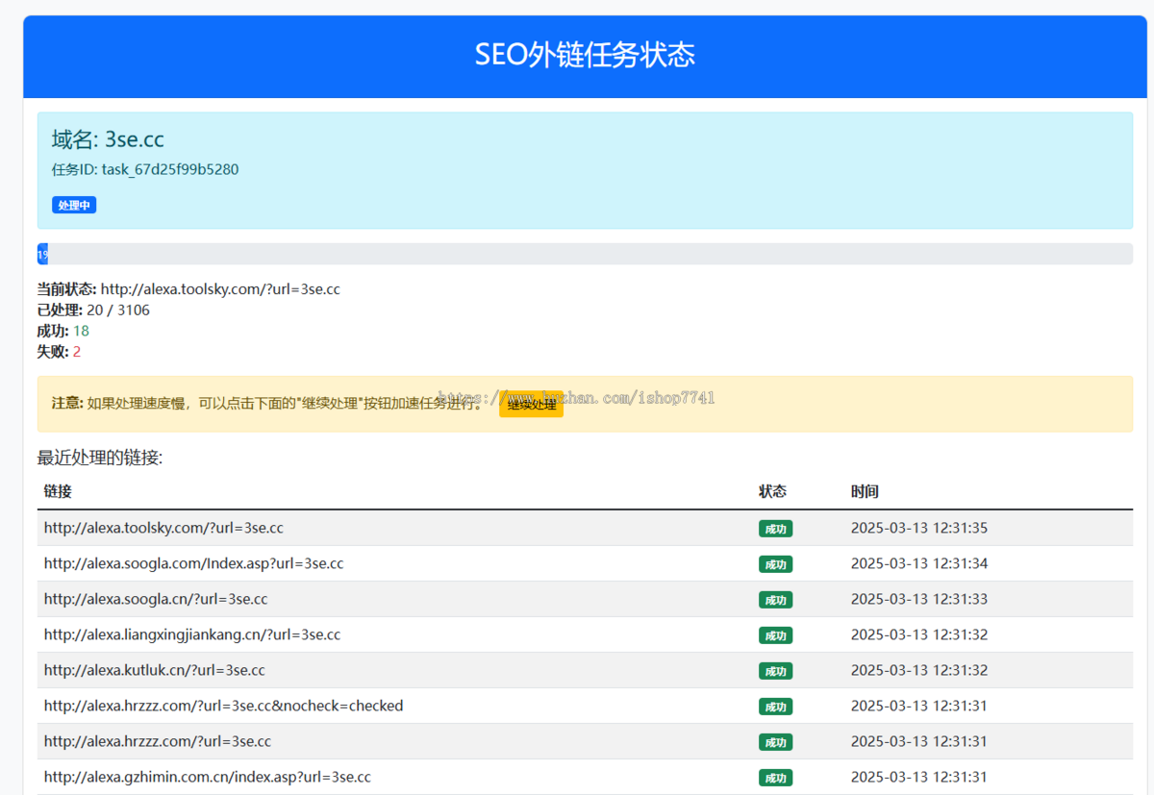Select the alexa.kutluk.cn link cell

(x=155, y=670)
